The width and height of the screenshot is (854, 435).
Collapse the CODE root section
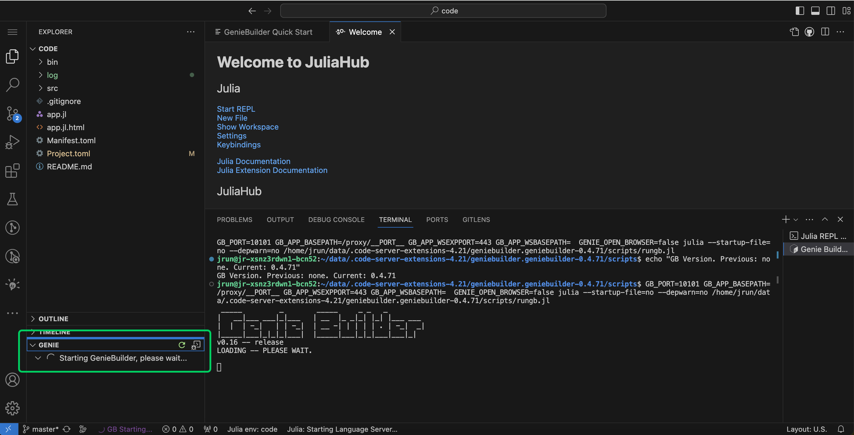click(x=32, y=49)
